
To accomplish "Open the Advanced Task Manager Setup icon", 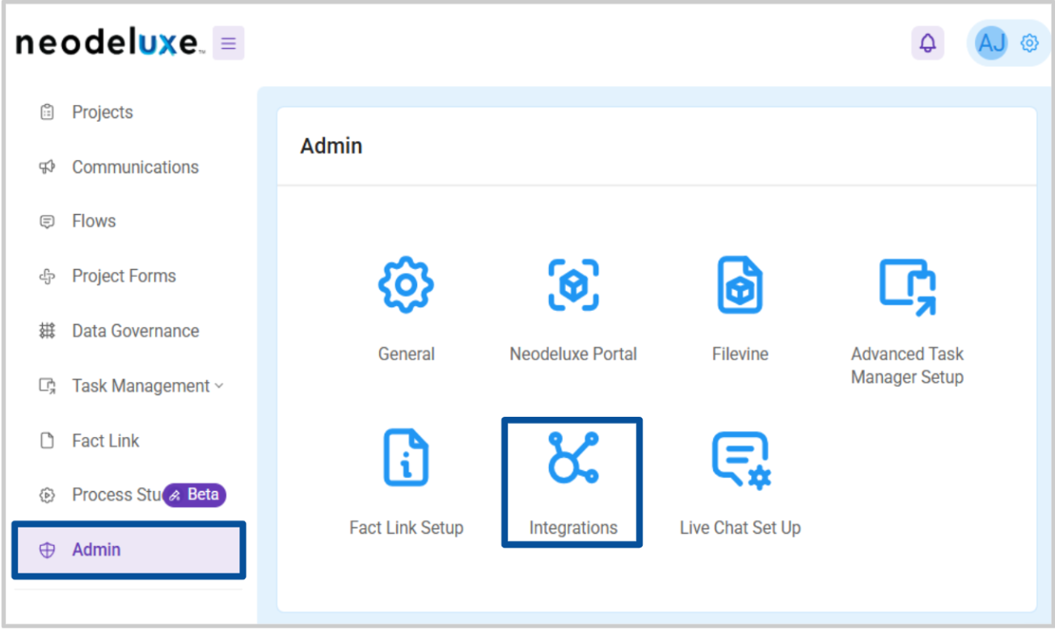I will [x=907, y=288].
